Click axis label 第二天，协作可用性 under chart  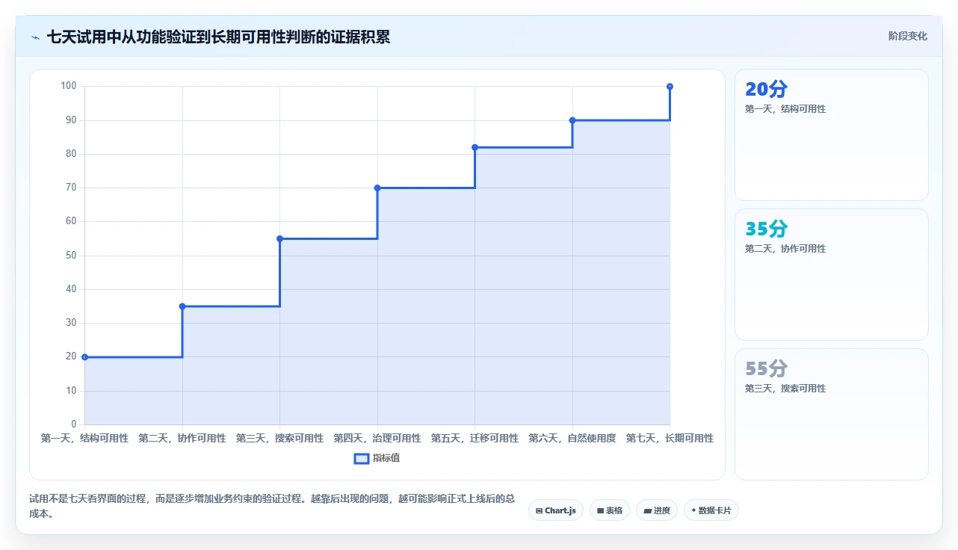tap(182, 438)
